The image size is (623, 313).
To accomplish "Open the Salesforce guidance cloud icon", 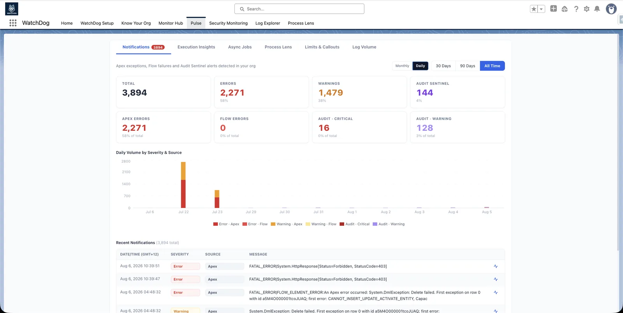I will click(565, 9).
